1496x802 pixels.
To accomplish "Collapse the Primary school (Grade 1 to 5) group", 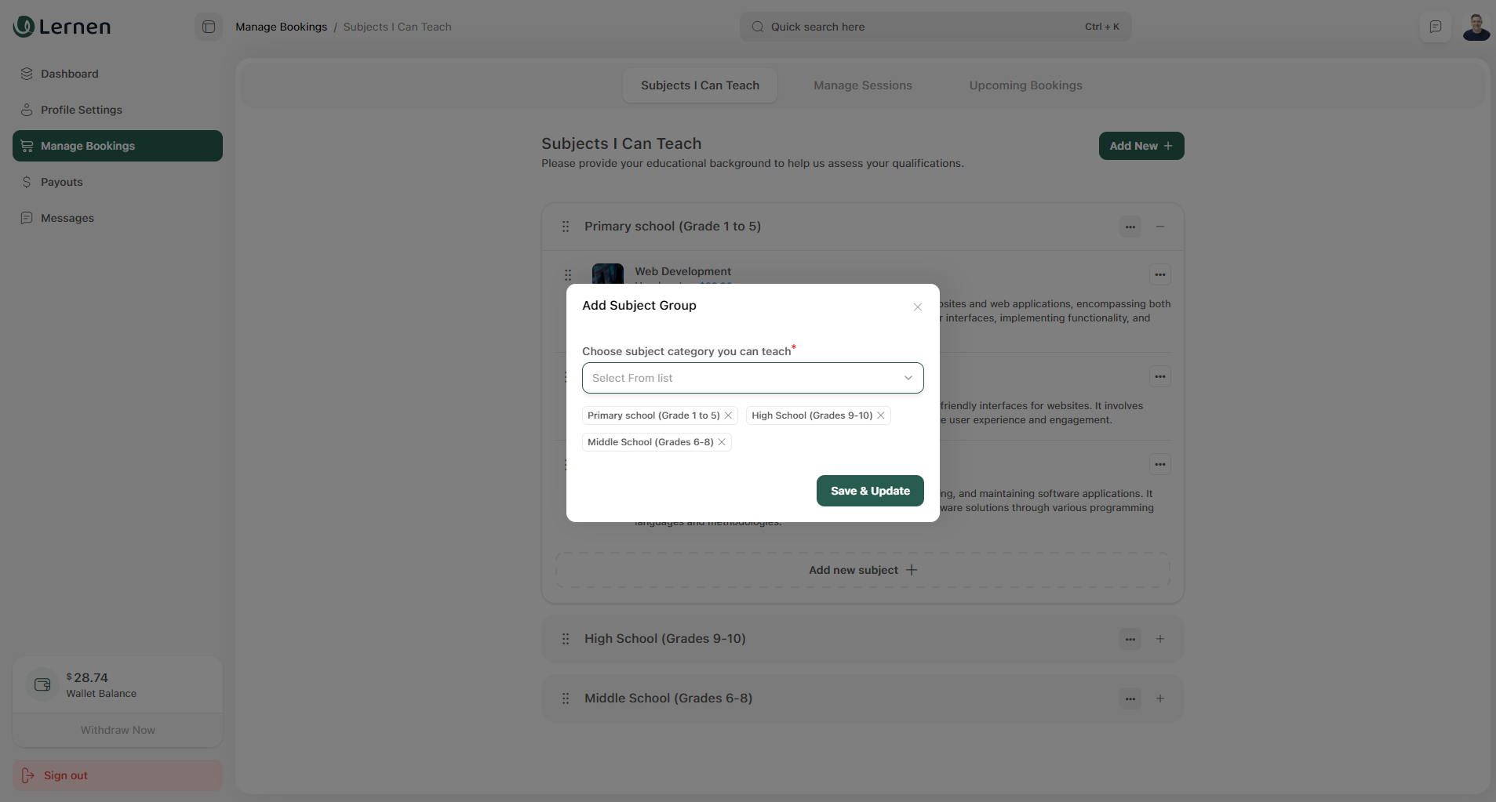I will click(1159, 227).
